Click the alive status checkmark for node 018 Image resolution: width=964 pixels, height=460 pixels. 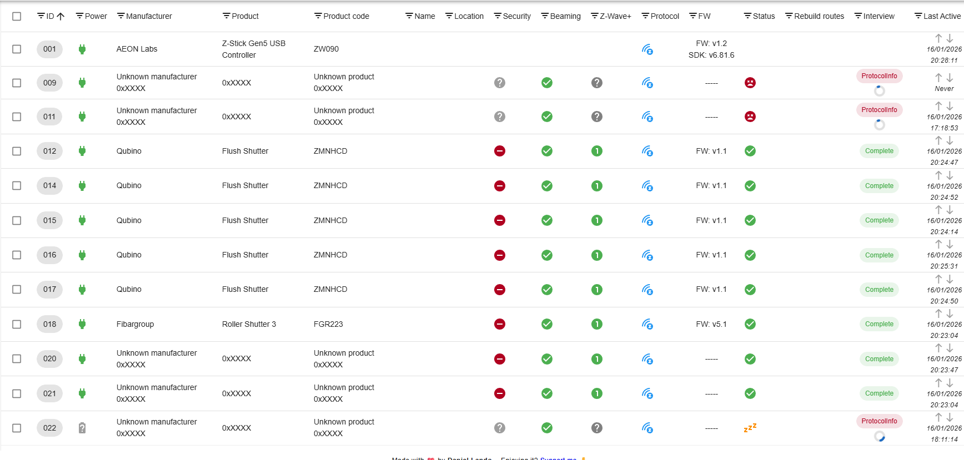click(750, 324)
